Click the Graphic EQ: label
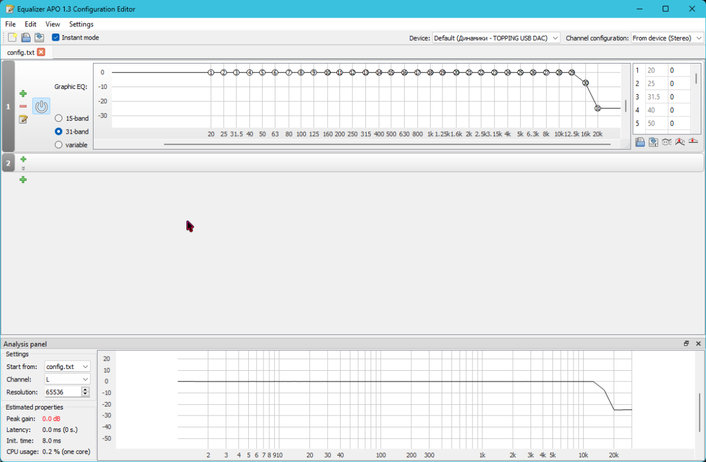This screenshot has height=462, width=706. coord(71,87)
